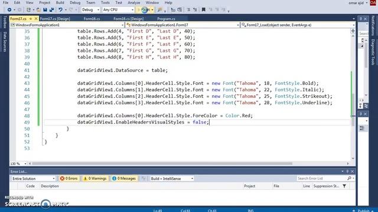Open the editor zoom percentage dropdown
The image size is (378, 212).
point(18,164)
